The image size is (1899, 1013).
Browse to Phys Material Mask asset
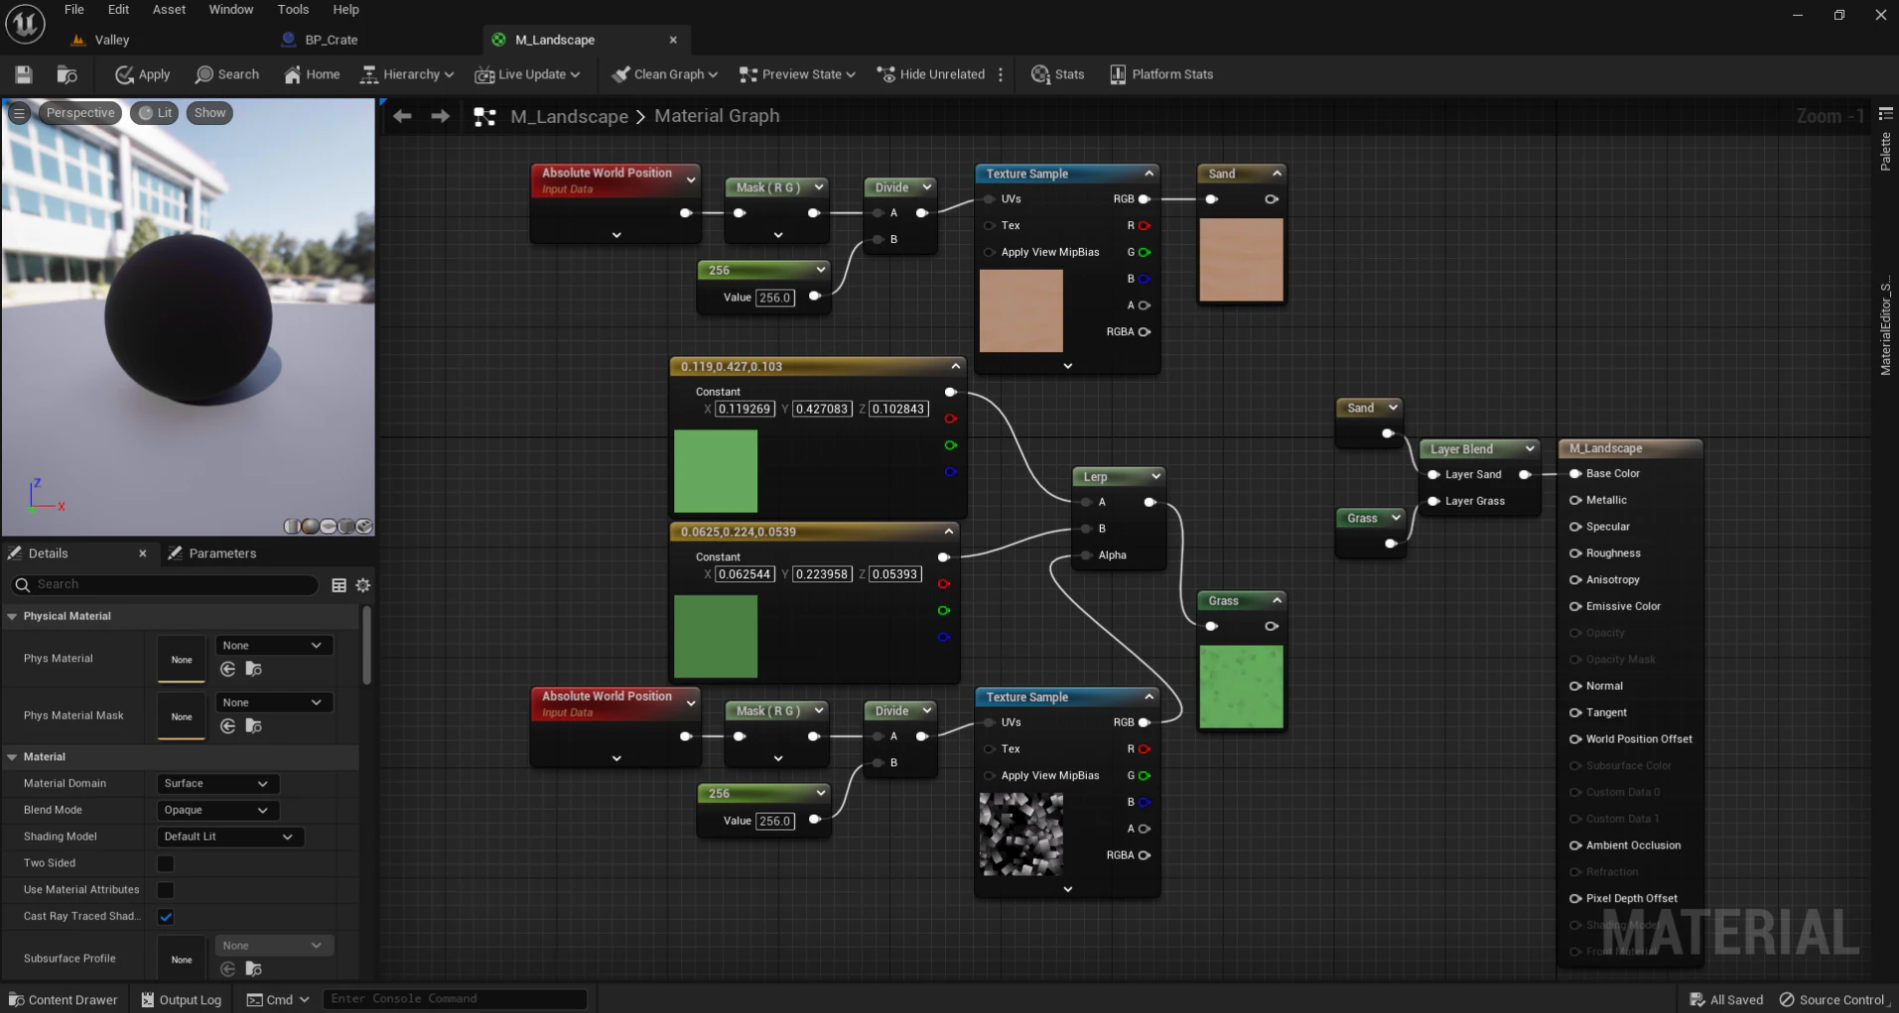click(254, 726)
